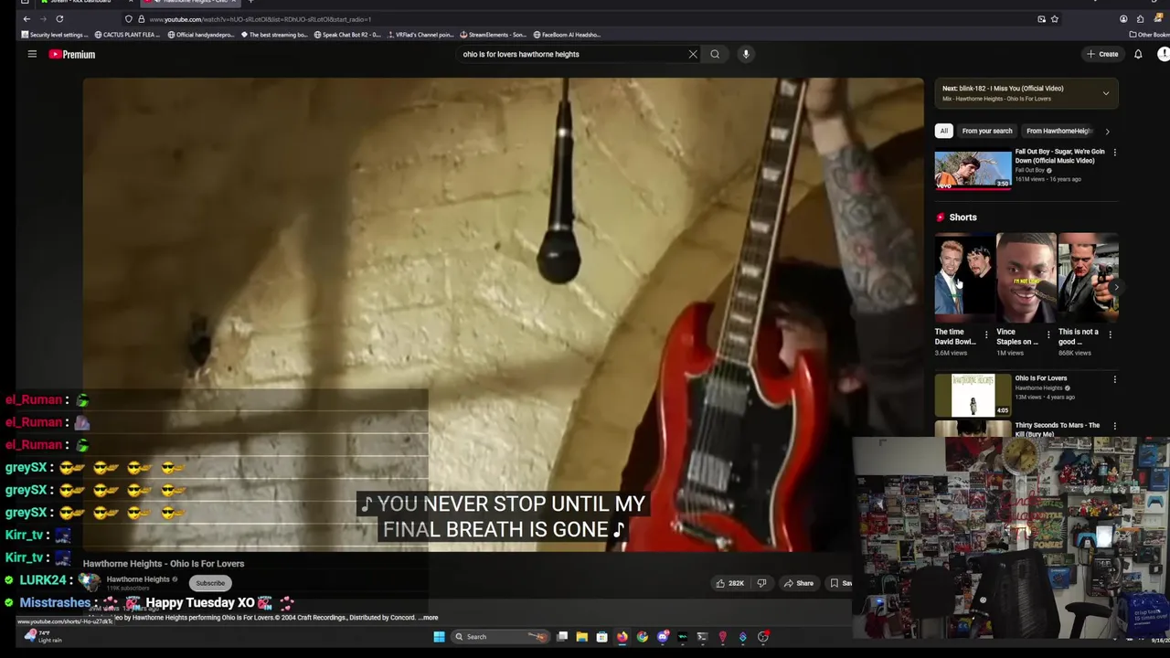This screenshot has width=1170, height=658.
Task: Open Microsoft Store from the taskbar
Action: [601, 637]
